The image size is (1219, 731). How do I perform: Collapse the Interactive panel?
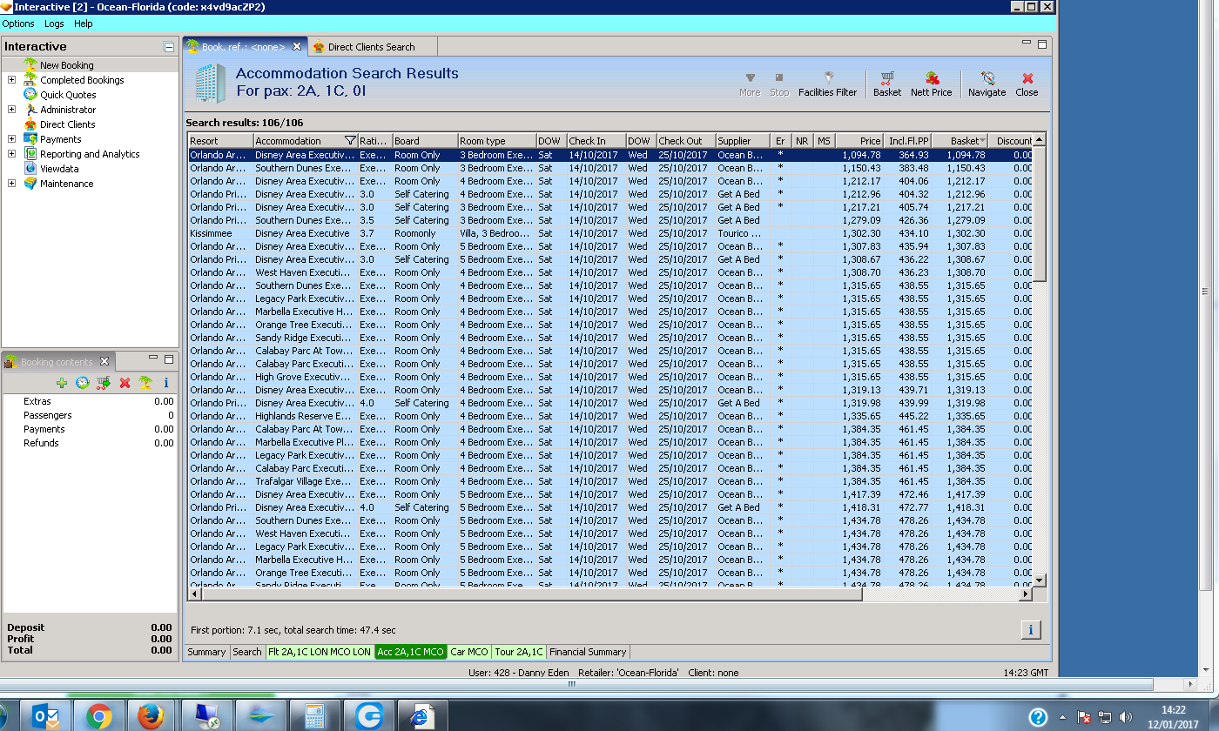tap(169, 47)
